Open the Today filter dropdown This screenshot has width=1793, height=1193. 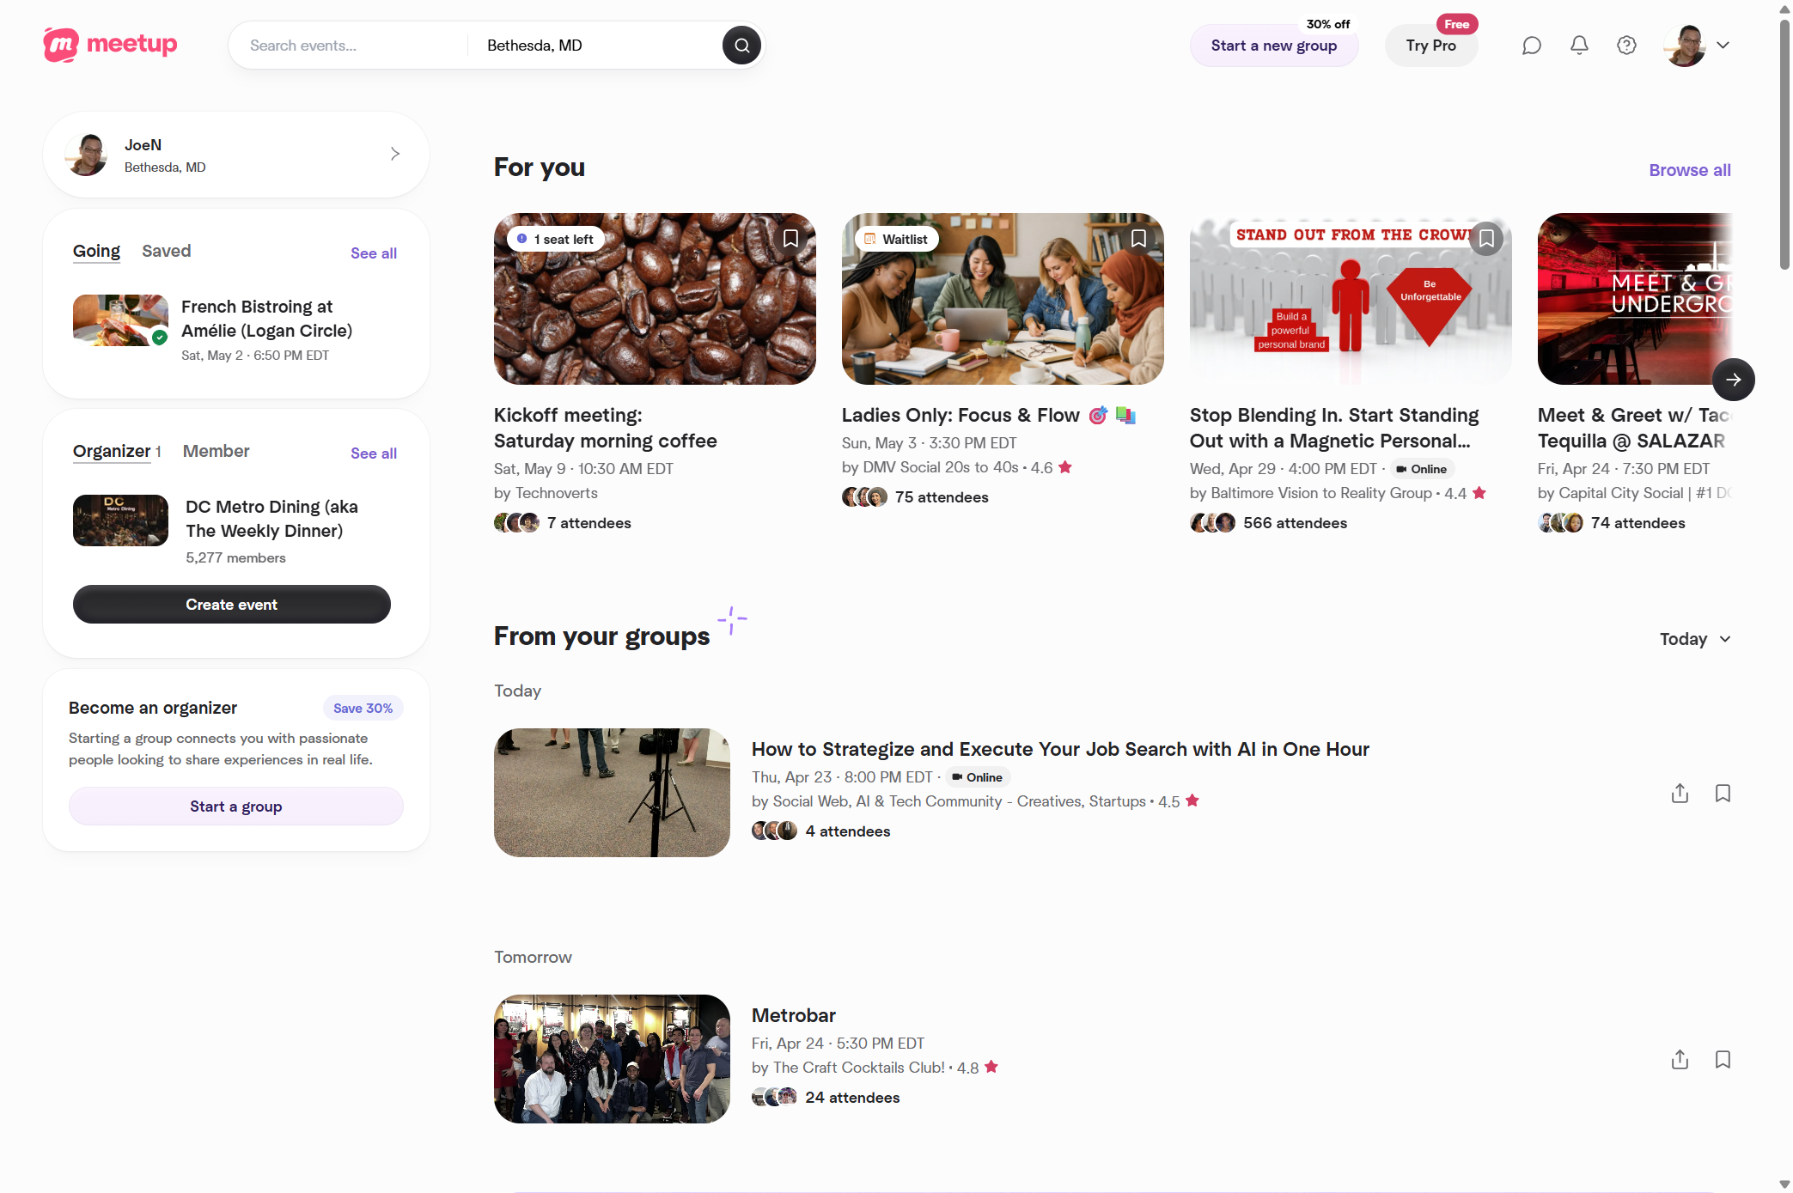point(1695,639)
